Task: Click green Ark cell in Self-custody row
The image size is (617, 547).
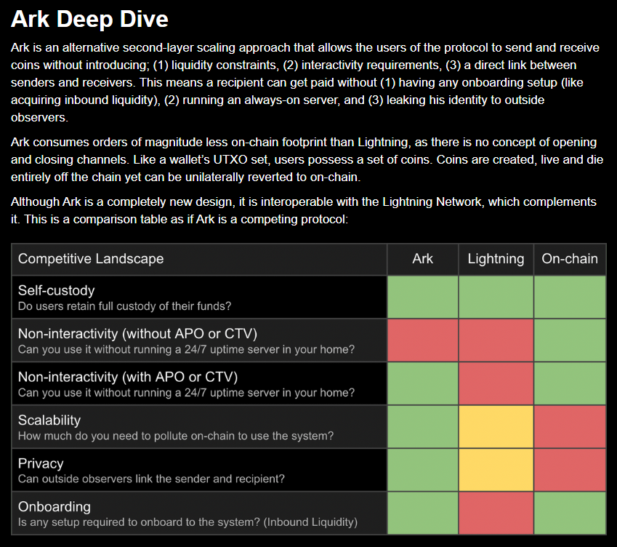Action: click(x=423, y=297)
